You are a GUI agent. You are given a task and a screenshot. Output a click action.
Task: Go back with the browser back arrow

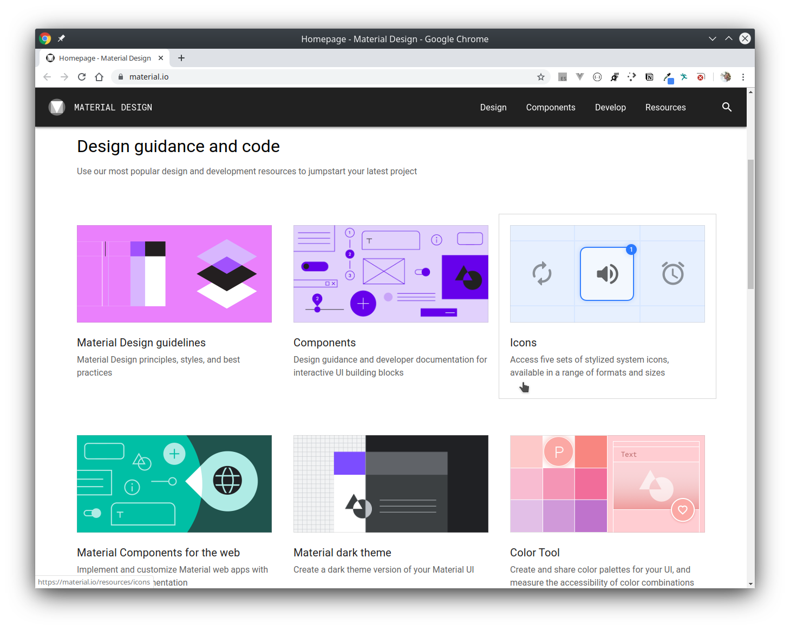click(47, 77)
